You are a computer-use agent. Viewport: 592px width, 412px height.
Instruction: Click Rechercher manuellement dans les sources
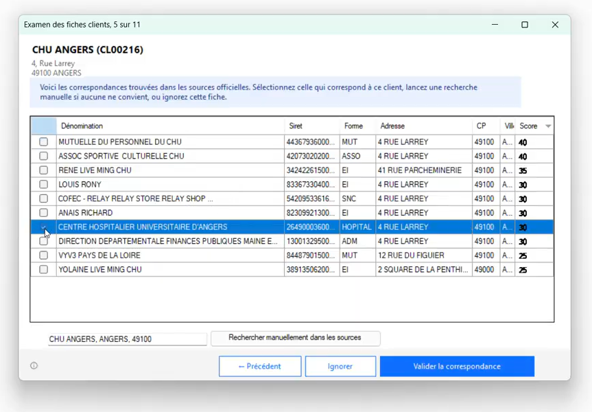click(295, 338)
